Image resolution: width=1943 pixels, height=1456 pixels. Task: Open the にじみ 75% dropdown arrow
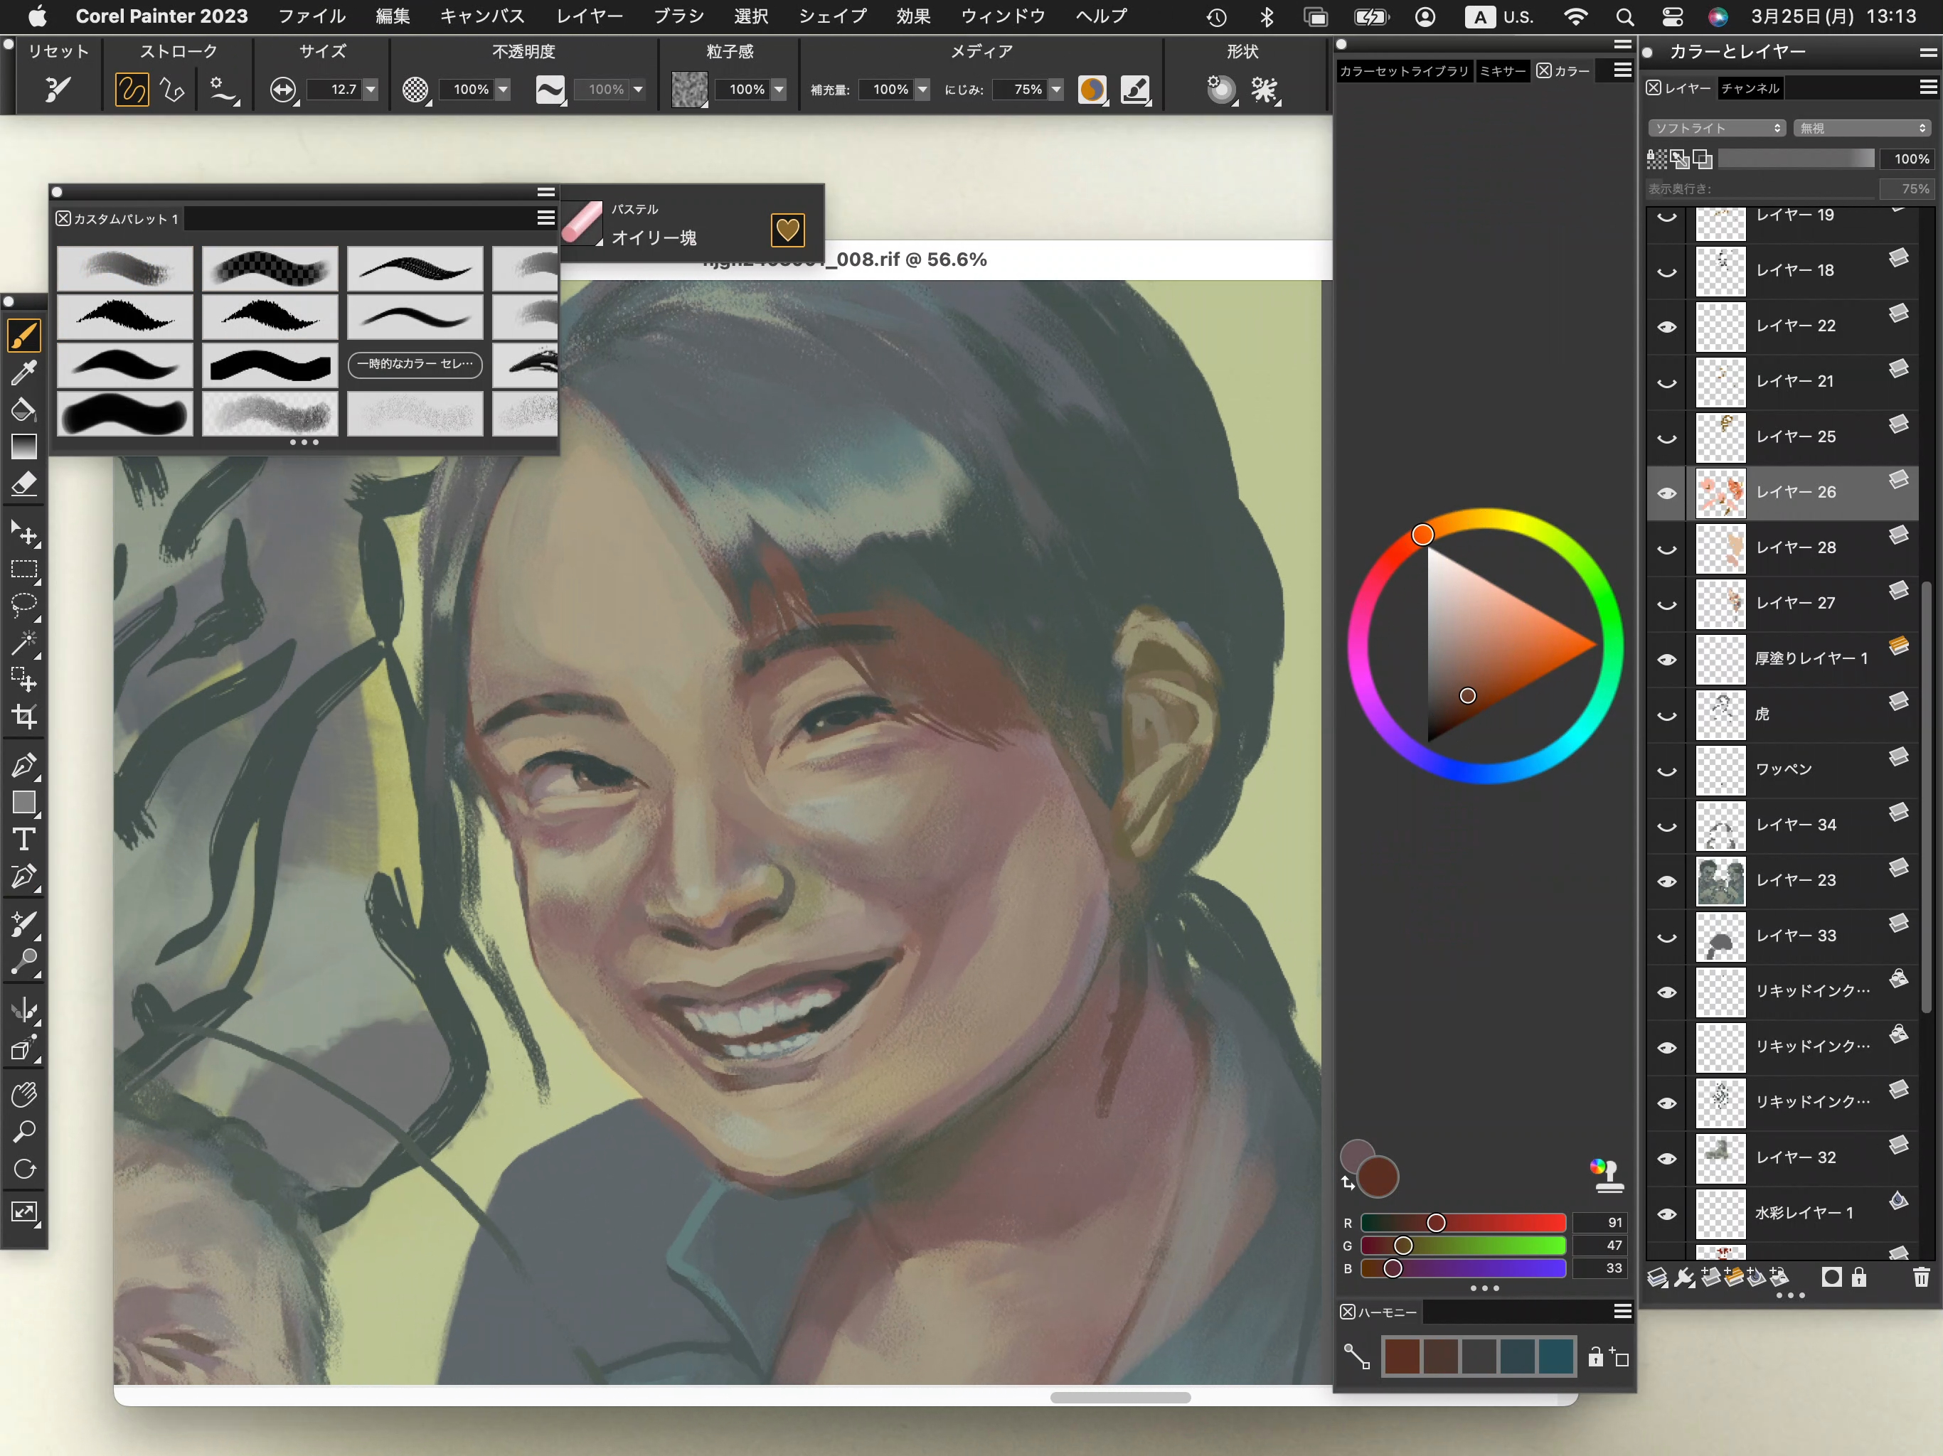(1057, 90)
